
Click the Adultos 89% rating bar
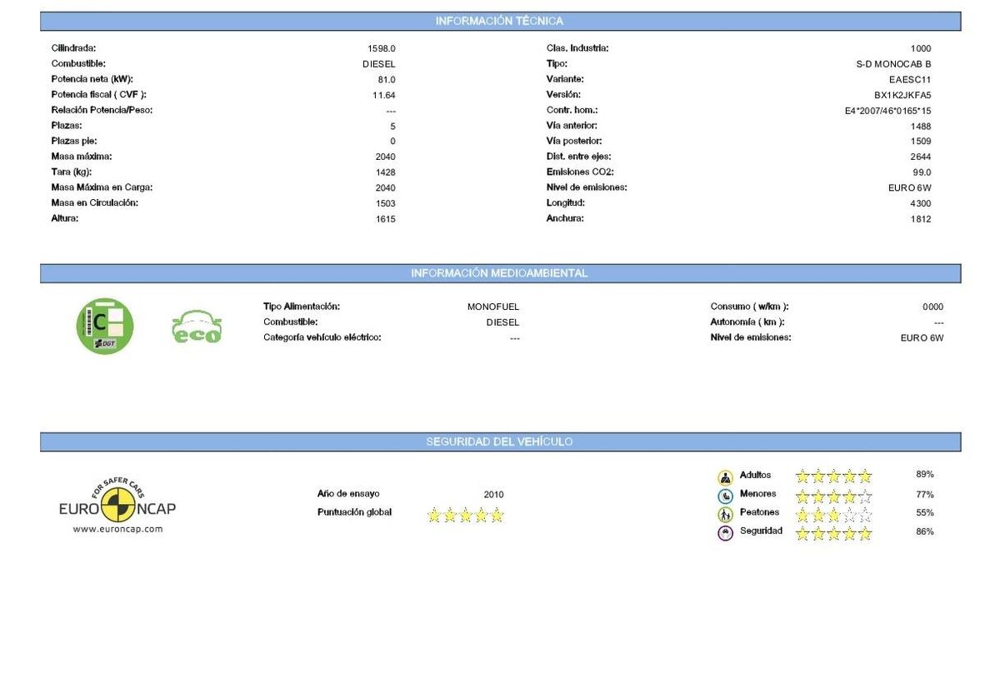[x=926, y=474]
